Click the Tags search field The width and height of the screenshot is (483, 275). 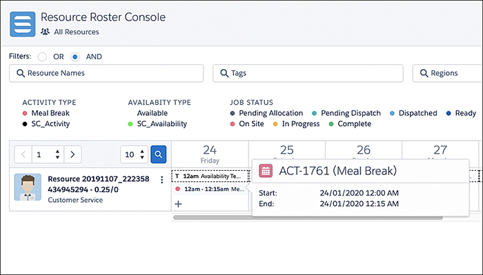point(308,73)
